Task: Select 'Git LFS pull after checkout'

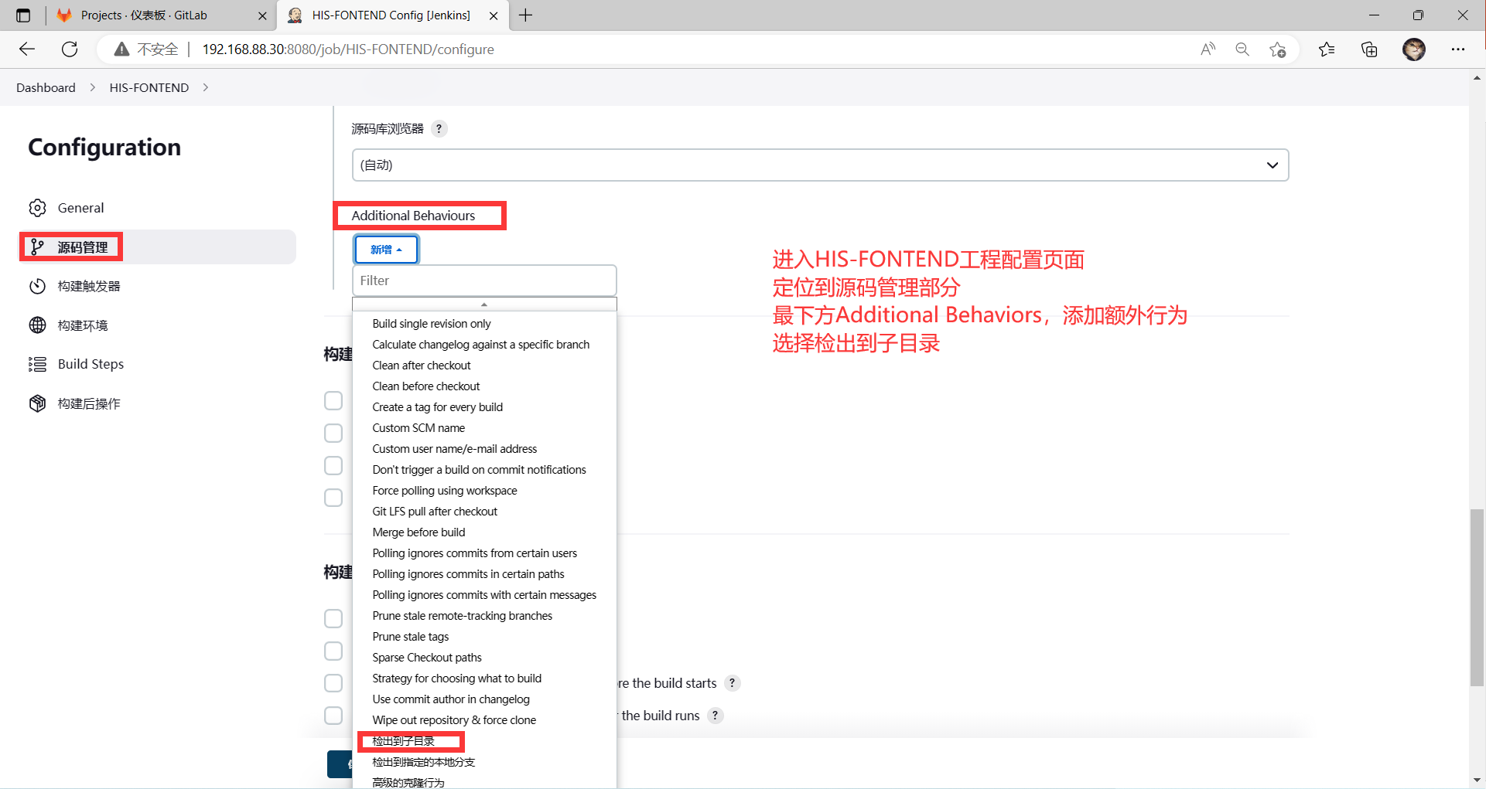Action: tap(435, 512)
